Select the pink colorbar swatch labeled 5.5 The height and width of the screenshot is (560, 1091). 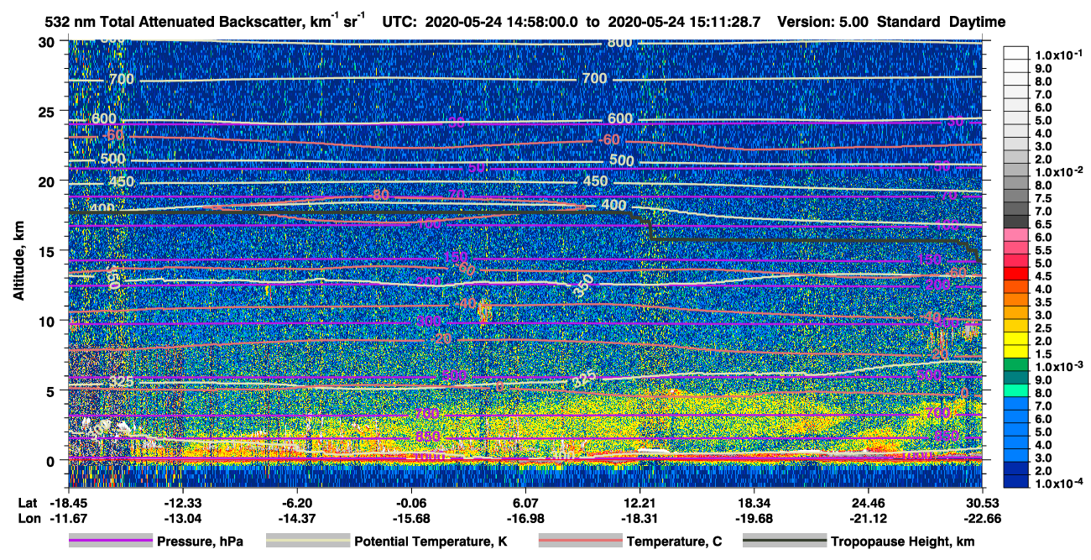[x=1016, y=249]
